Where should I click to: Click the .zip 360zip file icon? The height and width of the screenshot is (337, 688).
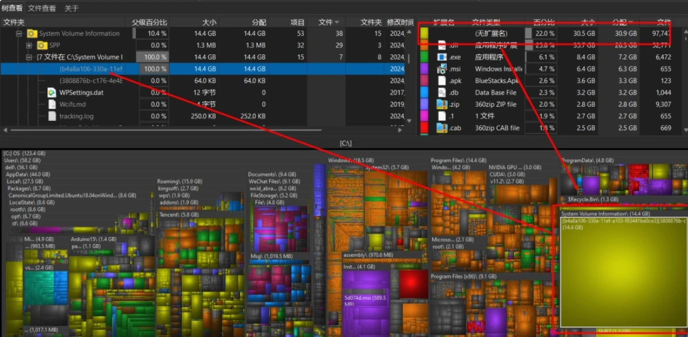[x=442, y=104]
